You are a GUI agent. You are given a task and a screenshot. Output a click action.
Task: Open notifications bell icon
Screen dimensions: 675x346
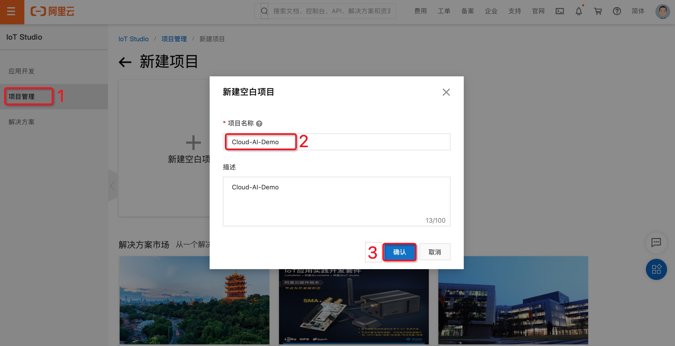point(579,11)
